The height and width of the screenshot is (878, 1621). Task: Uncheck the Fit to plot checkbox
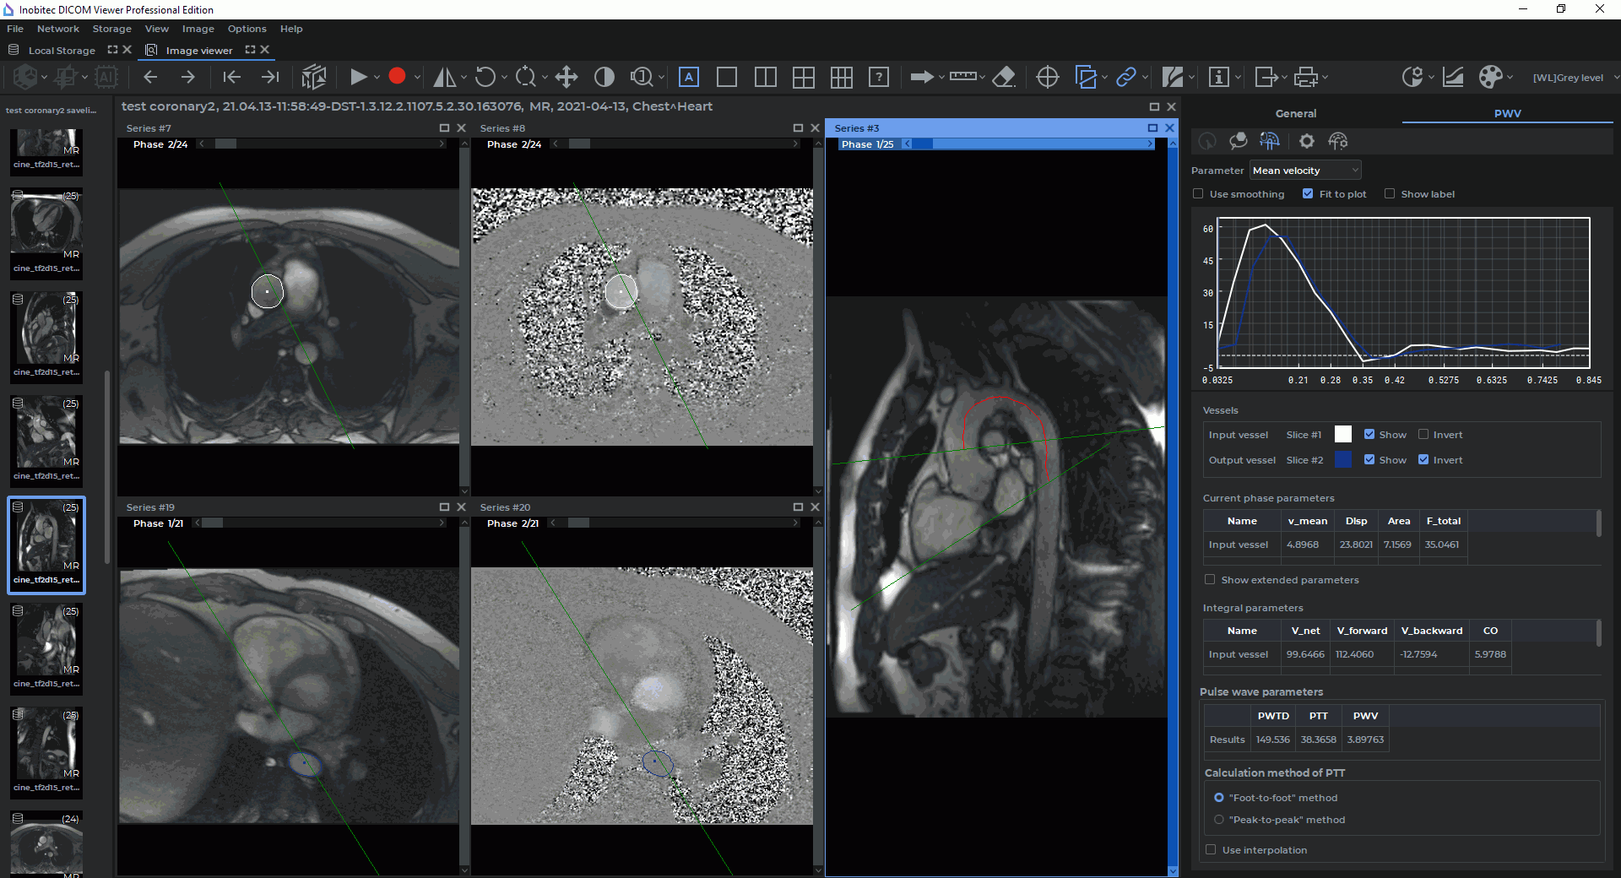(x=1308, y=193)
